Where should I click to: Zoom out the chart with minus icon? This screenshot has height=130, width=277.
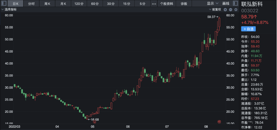click(x=230, y=10)
